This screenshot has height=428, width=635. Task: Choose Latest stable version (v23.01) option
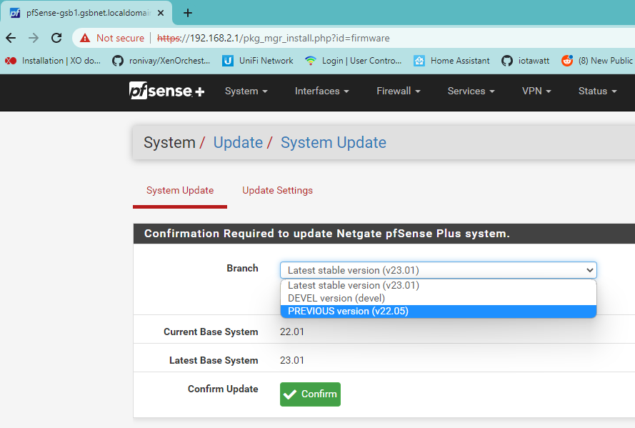[438, 286]
